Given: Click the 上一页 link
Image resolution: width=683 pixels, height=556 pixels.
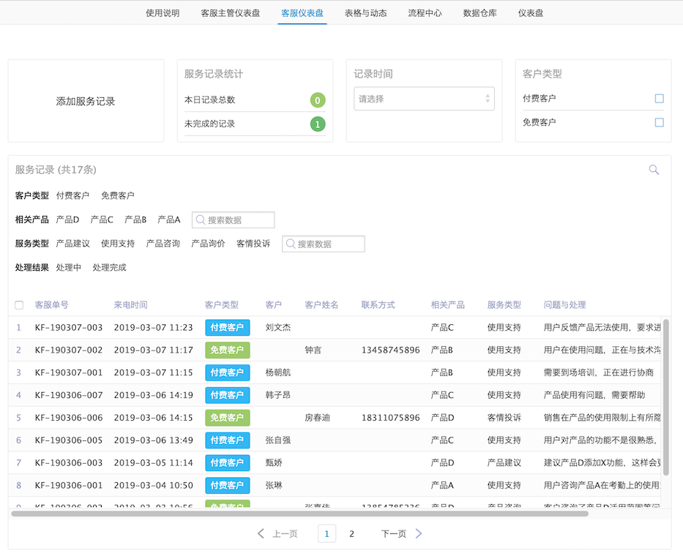Looking at the screenshot, I should pos(285,534).
